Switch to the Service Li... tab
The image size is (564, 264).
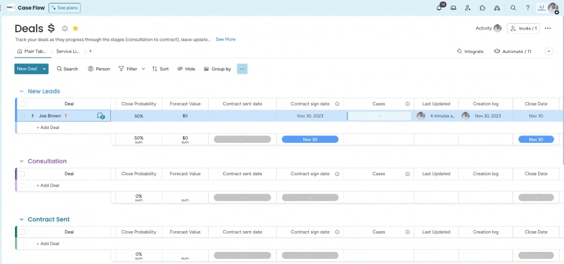click(68, 51)
